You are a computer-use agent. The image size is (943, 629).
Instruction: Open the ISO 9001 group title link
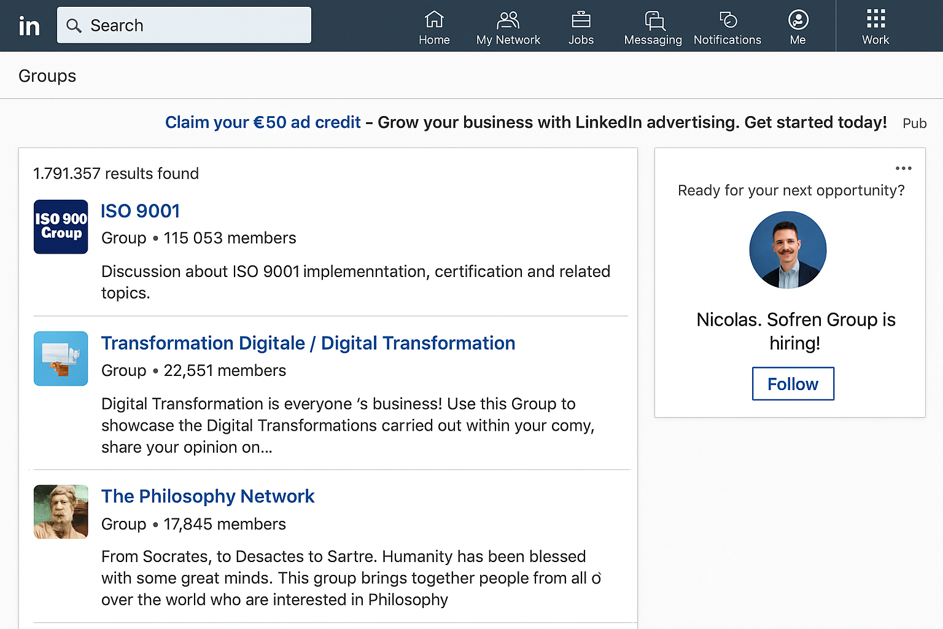[x=141, y=211]
